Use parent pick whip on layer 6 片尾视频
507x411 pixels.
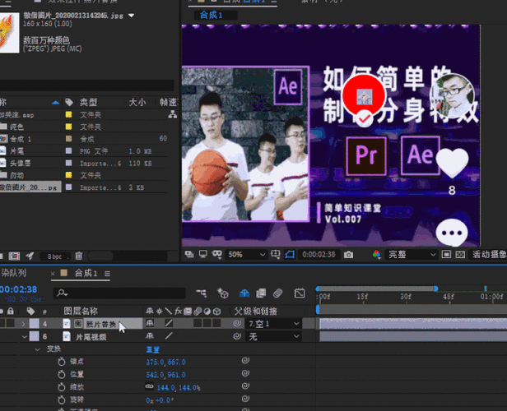237,336
